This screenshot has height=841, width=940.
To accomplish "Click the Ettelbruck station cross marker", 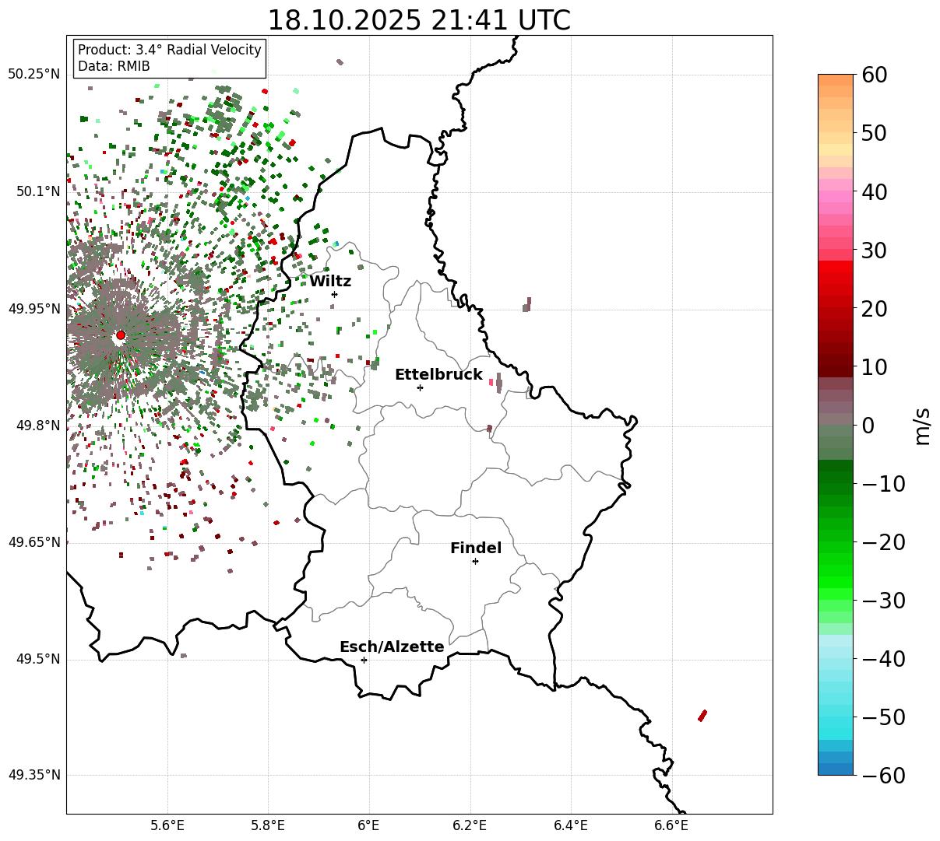I will pos(420,387).
